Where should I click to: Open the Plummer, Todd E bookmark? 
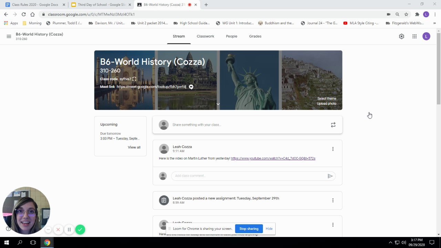(64, 23)
